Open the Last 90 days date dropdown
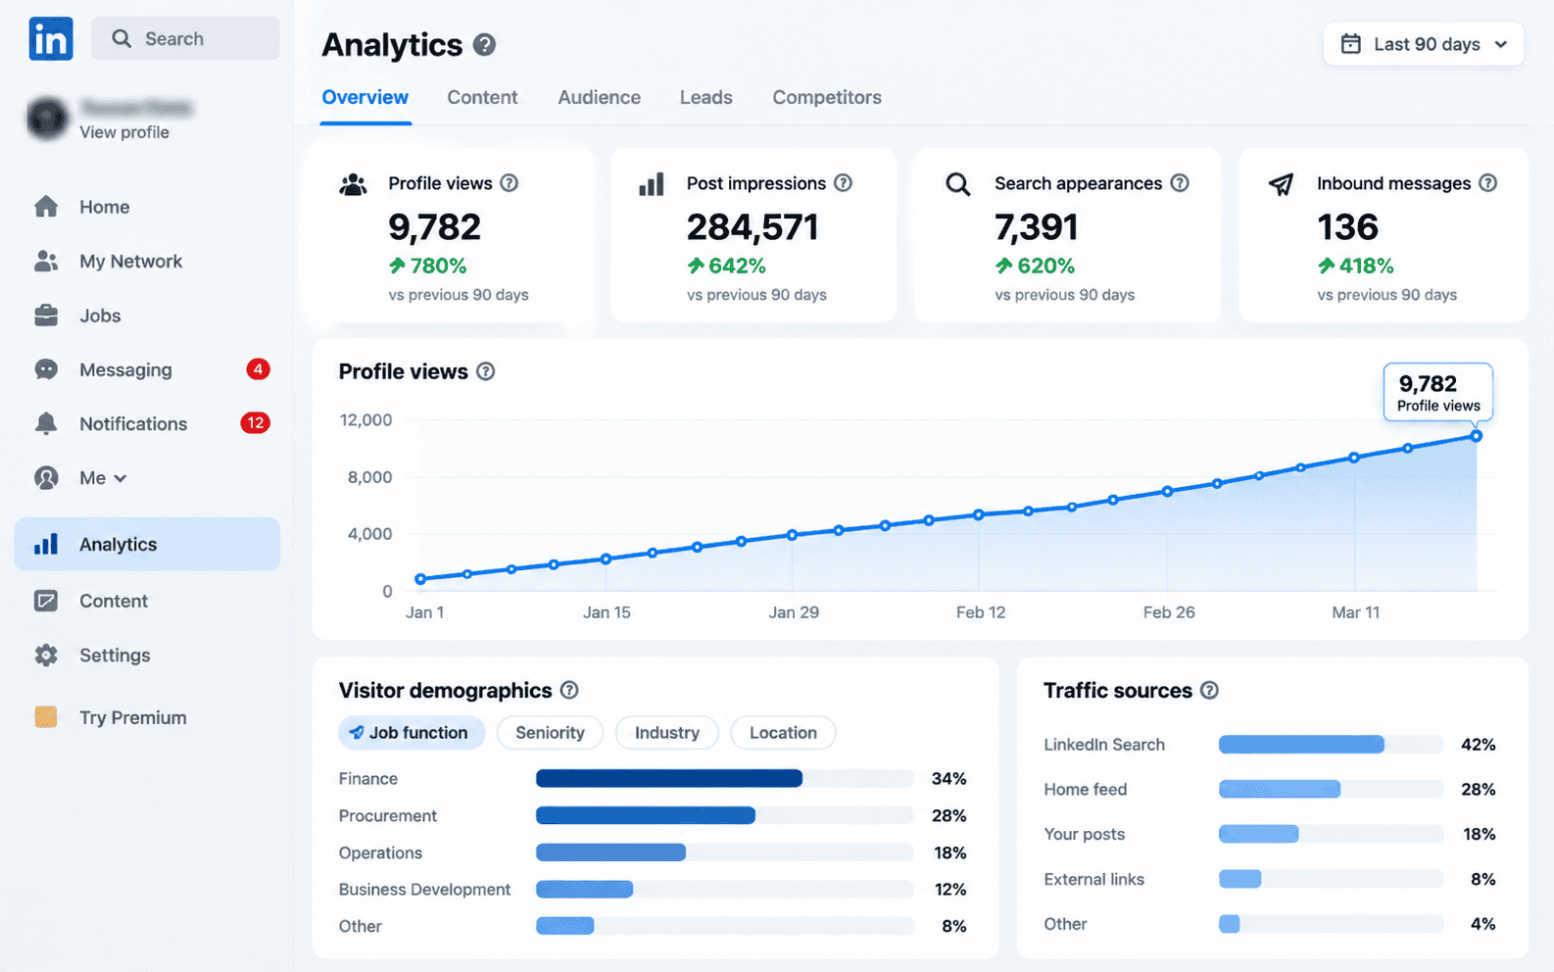This screenshot has width=1554, height=972. pos(1424,44)
